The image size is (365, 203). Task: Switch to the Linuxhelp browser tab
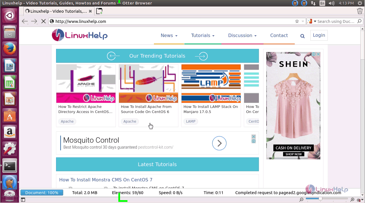click(59, 11)
